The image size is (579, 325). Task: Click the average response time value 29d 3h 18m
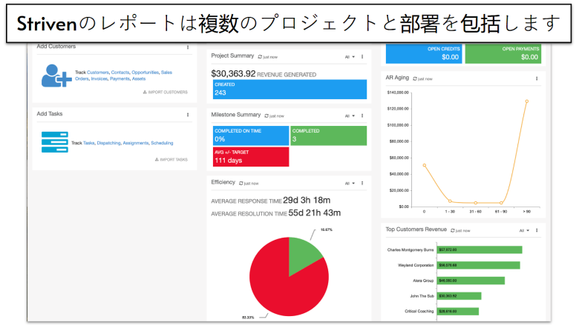pyautogui.click(x=307, y=200)
